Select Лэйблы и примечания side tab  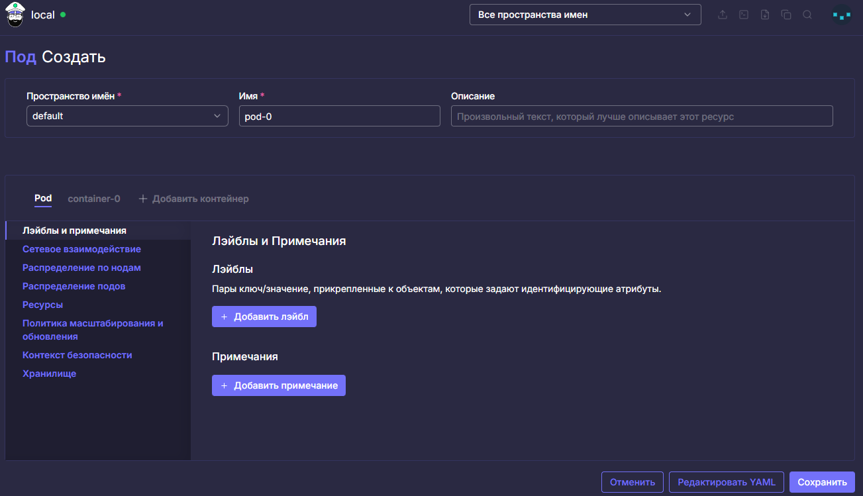(98, 230)
